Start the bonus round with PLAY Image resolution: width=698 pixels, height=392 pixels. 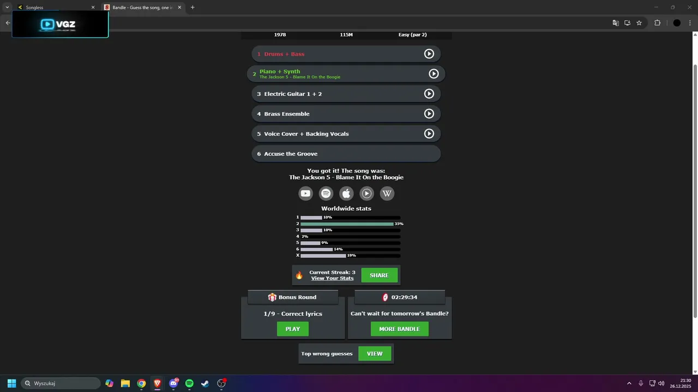293,329
